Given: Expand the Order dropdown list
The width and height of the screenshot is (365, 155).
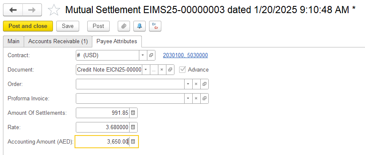Looking at the screenshot, I should coord(188,84).
